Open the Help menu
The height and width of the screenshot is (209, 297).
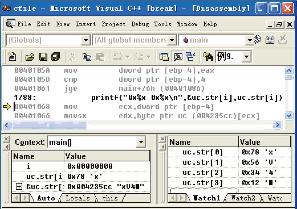210,24
